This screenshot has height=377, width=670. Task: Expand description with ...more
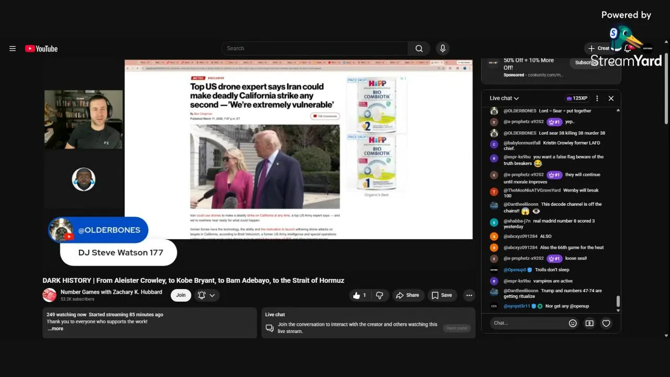point(55,329)
